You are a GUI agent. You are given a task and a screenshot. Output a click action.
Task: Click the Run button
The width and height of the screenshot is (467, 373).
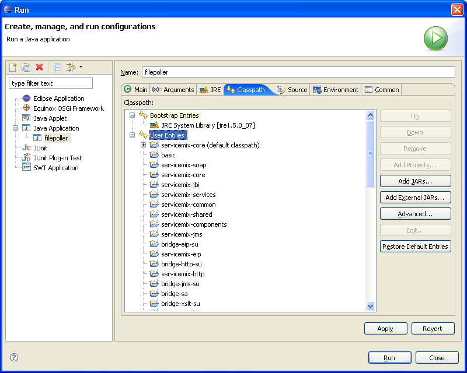pyautogui.click(x=389, y=358)
